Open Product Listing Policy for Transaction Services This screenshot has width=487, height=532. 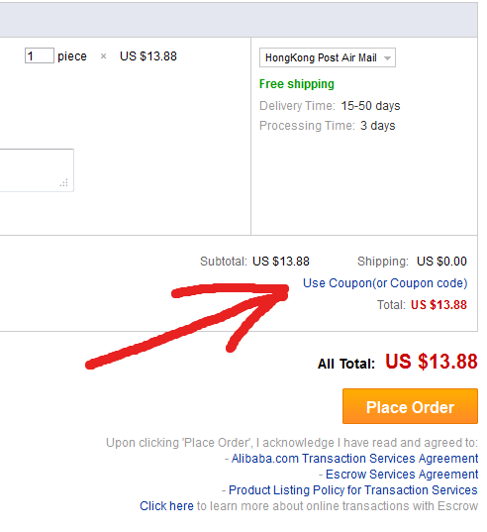coord(353,490)
